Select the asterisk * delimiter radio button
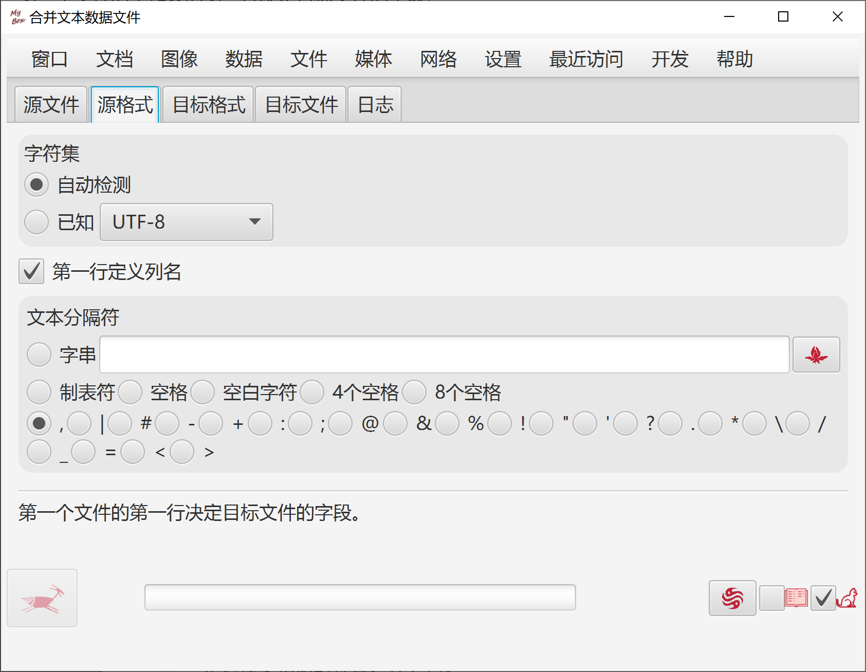Viewport: 866px width, 672px height. point(710,423)
